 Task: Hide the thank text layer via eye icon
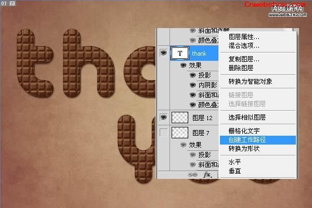[x=164, y=53]
